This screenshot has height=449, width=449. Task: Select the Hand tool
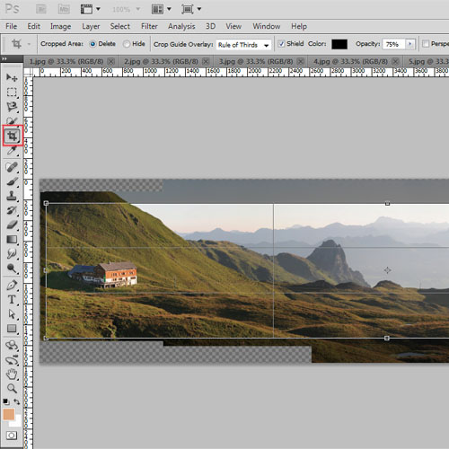pyautogui.click(x=12, y=374)
